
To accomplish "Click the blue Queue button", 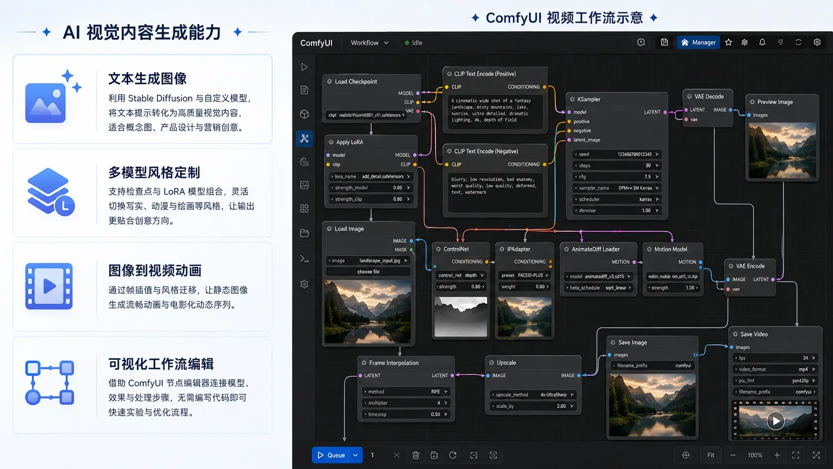I will point(331,455).
